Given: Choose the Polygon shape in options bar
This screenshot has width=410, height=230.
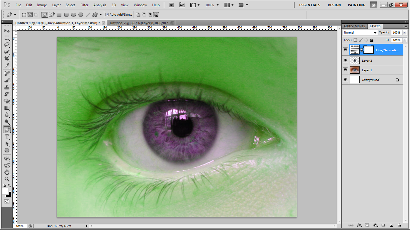Looking at the screenshot, I should (81, 14).
